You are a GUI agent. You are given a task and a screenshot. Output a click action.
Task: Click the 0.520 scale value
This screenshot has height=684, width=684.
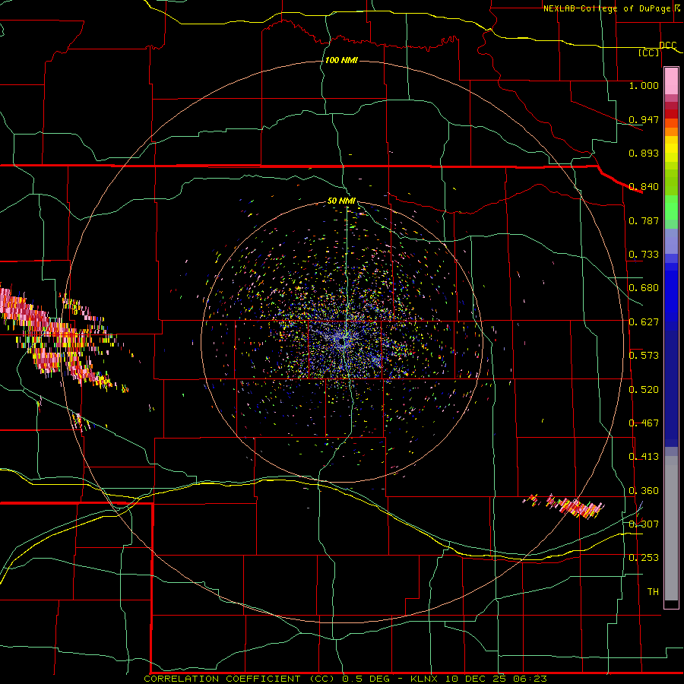644,390
